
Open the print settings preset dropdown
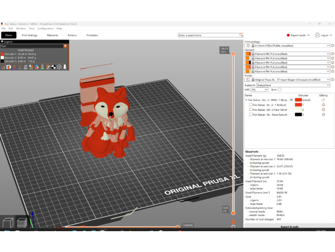(328, 45)
